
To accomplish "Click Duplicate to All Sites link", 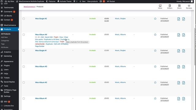I will click(x=51, y=39).
